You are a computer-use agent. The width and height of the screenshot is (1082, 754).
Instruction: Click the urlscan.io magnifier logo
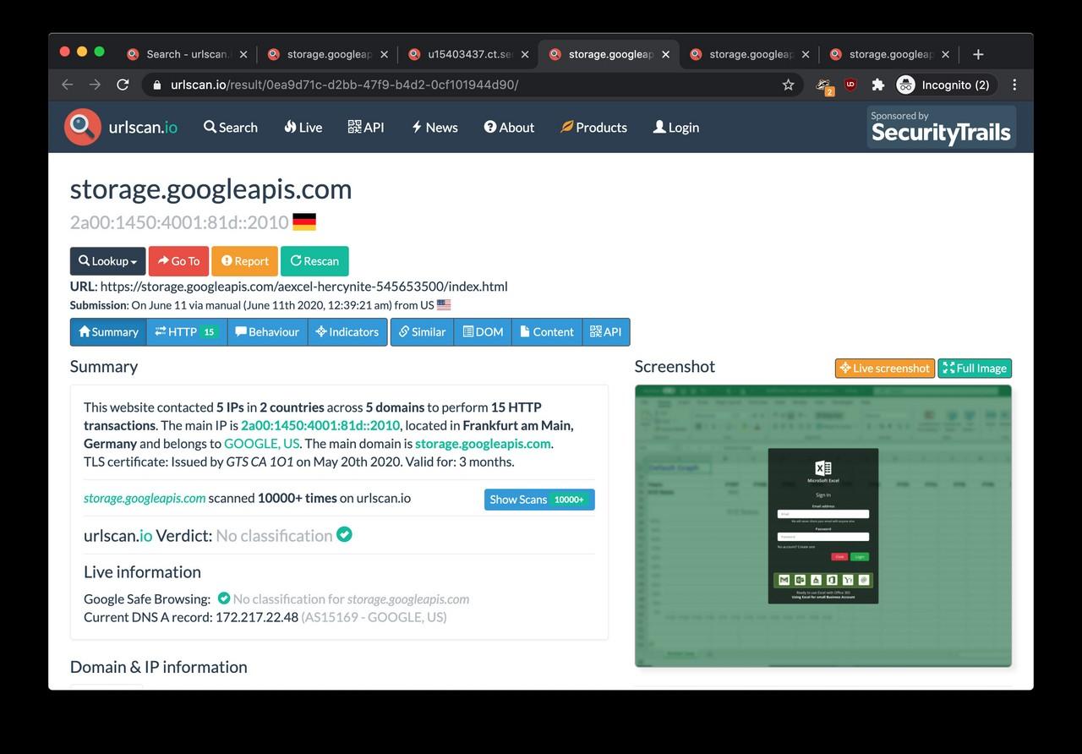(x=83, y=127)
